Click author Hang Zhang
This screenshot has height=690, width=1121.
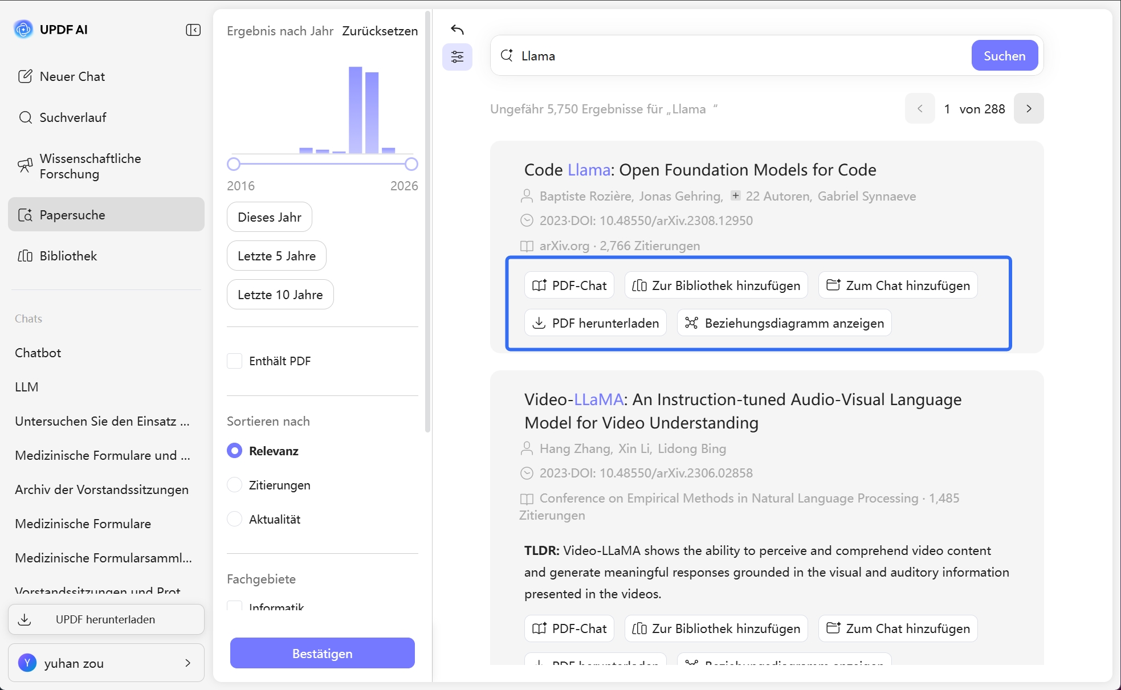pos(575,448)
